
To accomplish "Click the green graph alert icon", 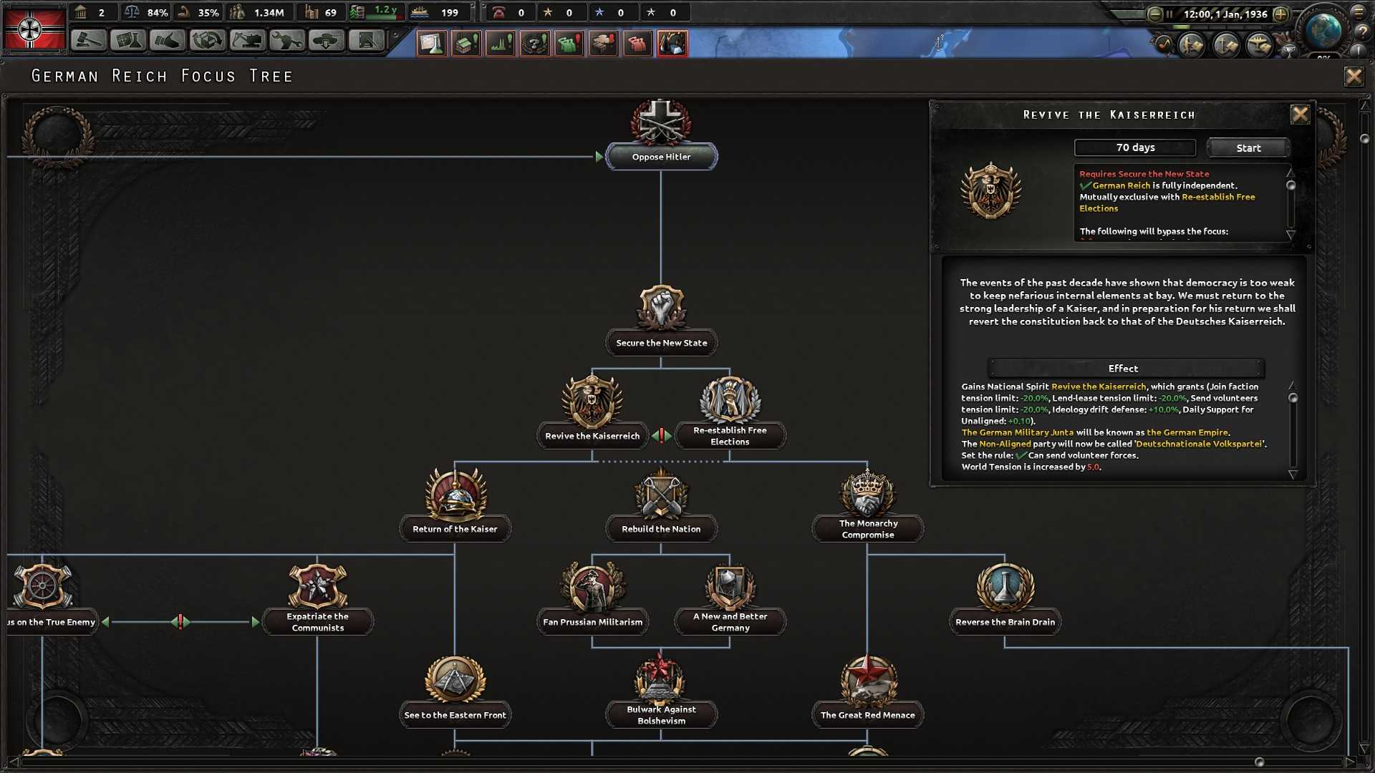I will coord(501,44).
